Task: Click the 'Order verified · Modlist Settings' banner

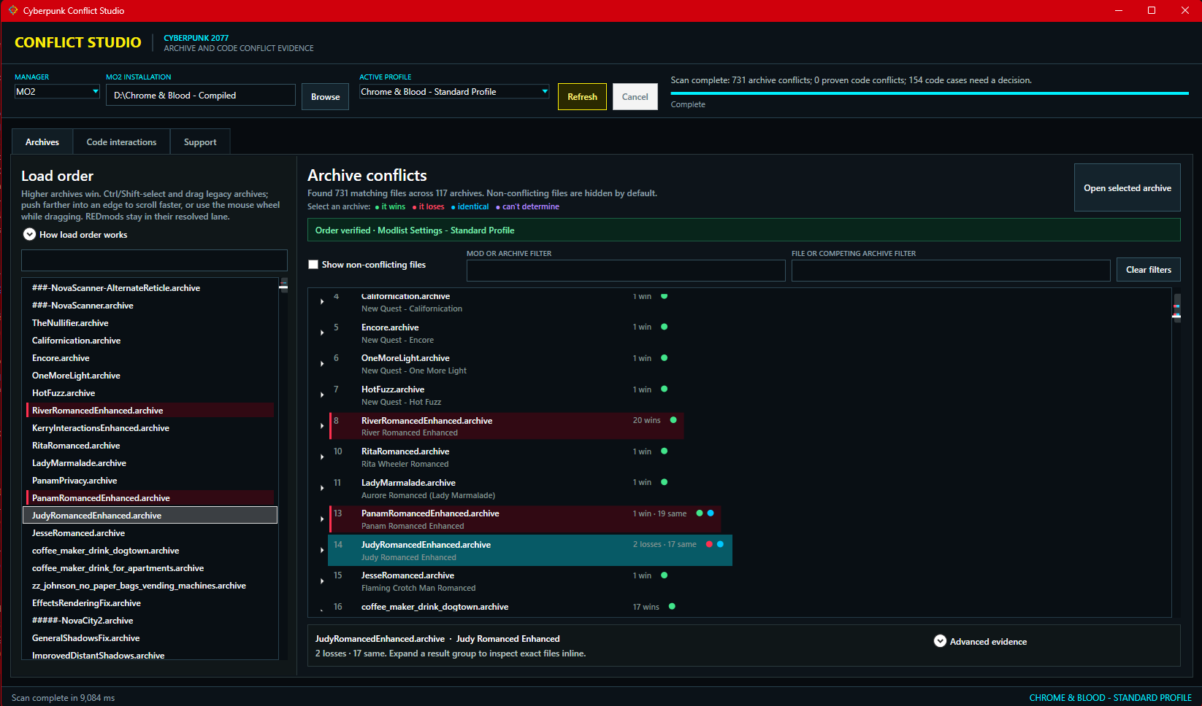Action: [744, 230]
